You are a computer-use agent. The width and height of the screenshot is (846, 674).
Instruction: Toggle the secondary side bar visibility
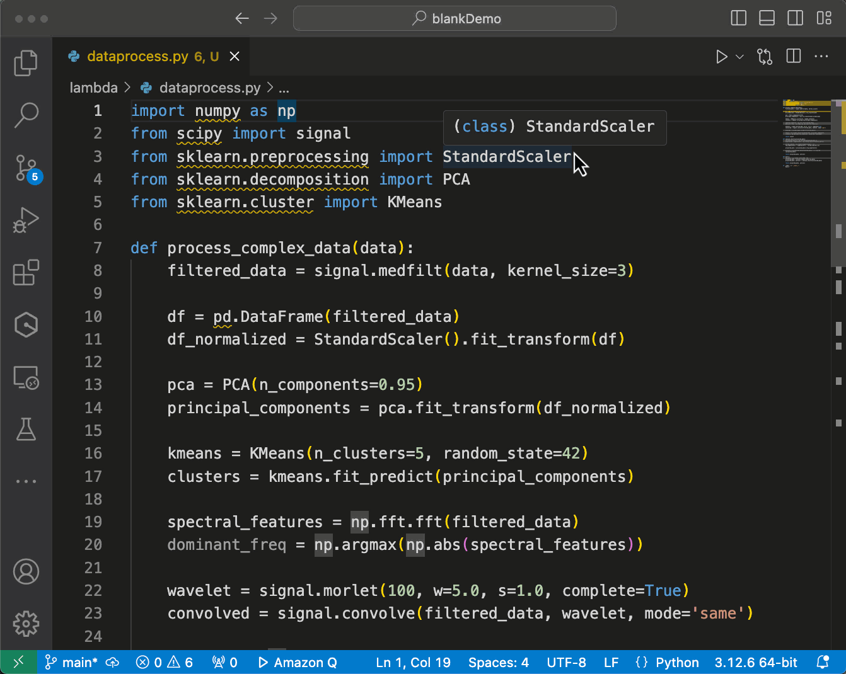pos(795,18)
